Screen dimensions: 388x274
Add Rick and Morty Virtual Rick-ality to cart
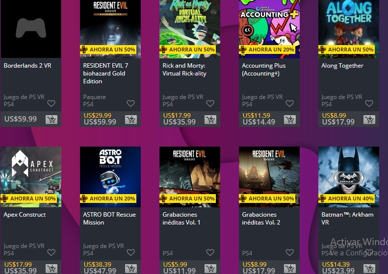tap(210, 120)
